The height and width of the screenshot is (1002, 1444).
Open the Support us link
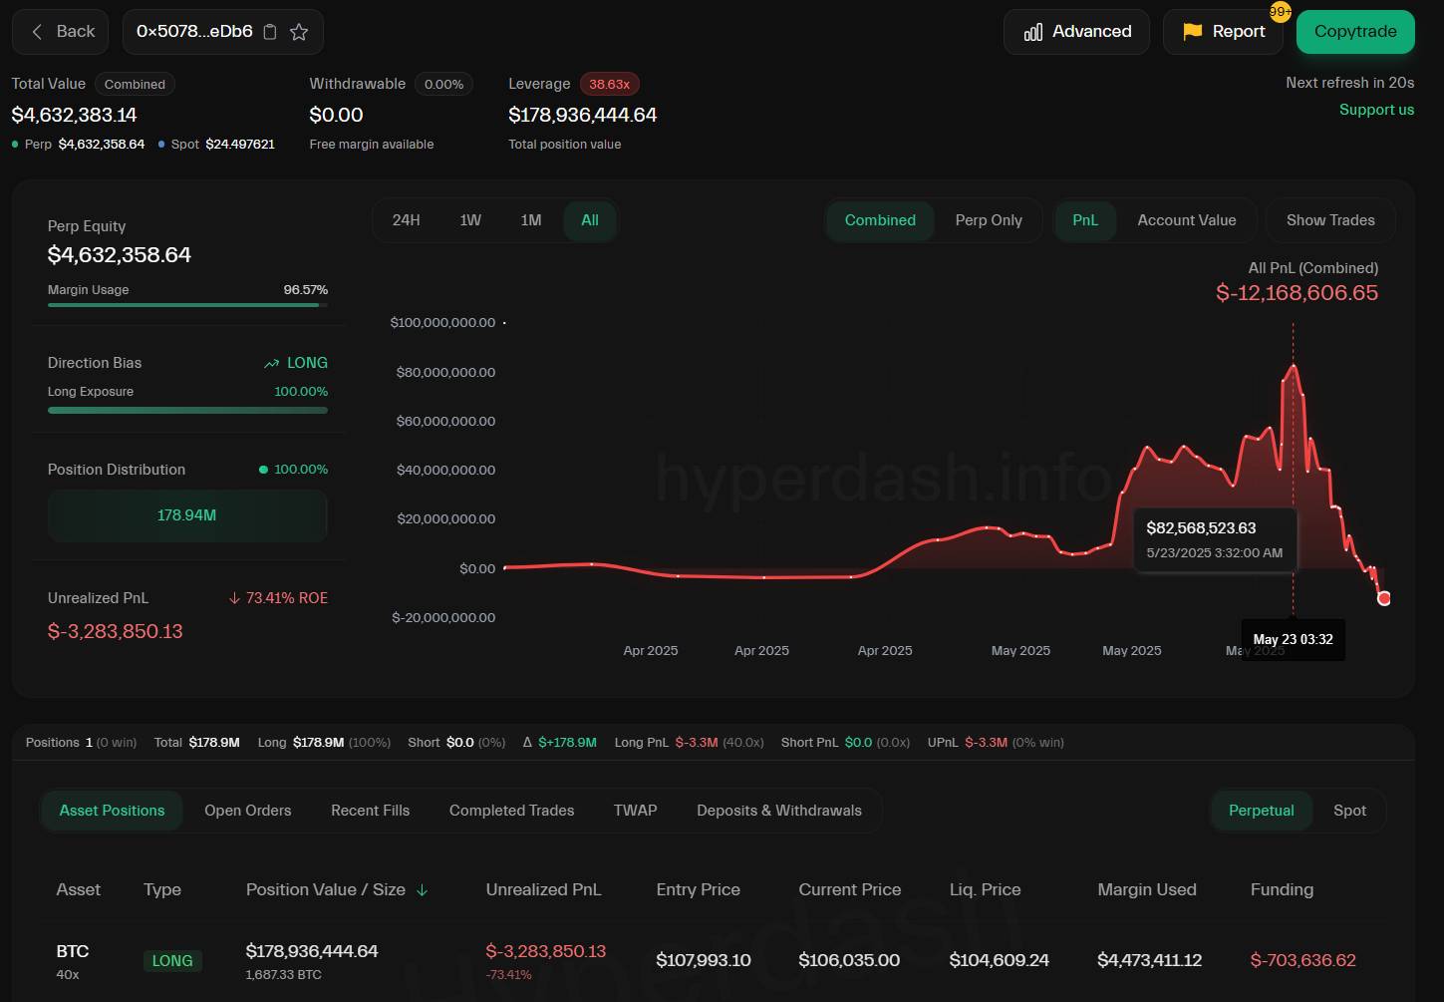(1375, 110)
